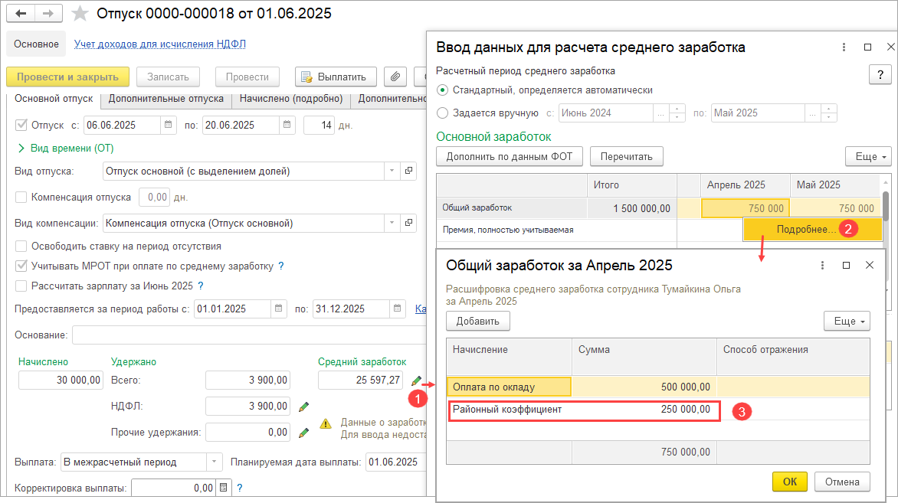Viewport: 898px width, 503px height.
Task: Open help button in average earnings window
Action: 880,74
